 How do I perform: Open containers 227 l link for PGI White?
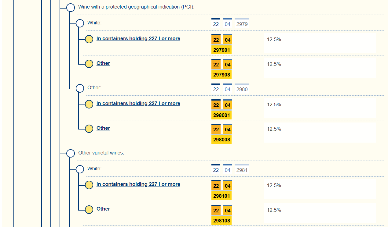[x=138, y=38]
